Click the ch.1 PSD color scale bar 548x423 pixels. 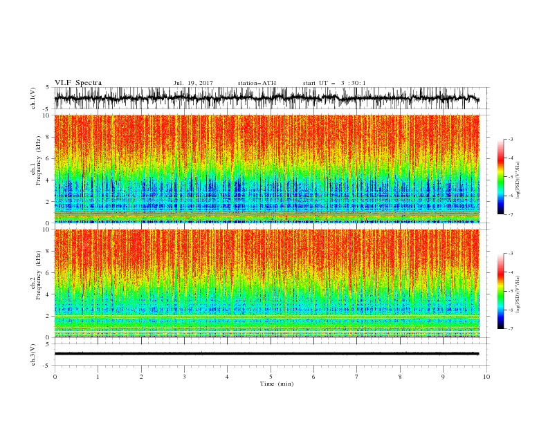500,176
